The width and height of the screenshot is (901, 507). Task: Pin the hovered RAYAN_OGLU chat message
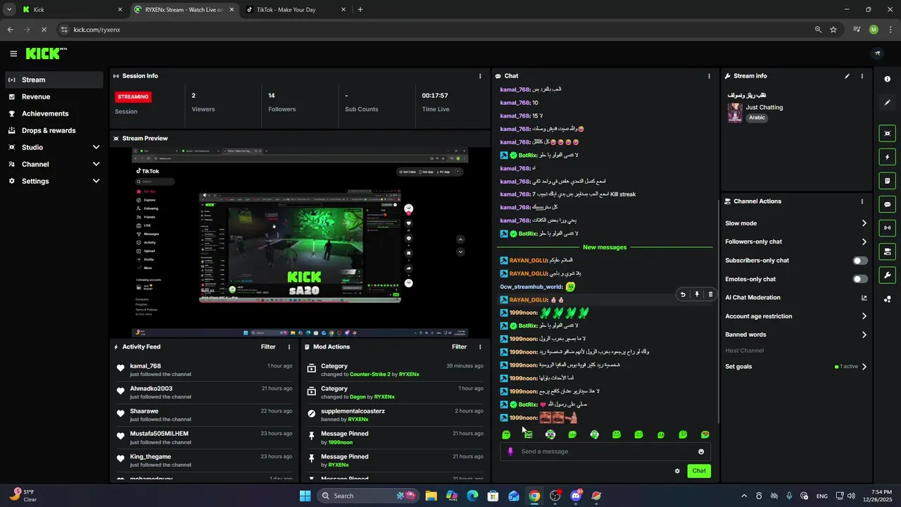(x=696, y=294)
